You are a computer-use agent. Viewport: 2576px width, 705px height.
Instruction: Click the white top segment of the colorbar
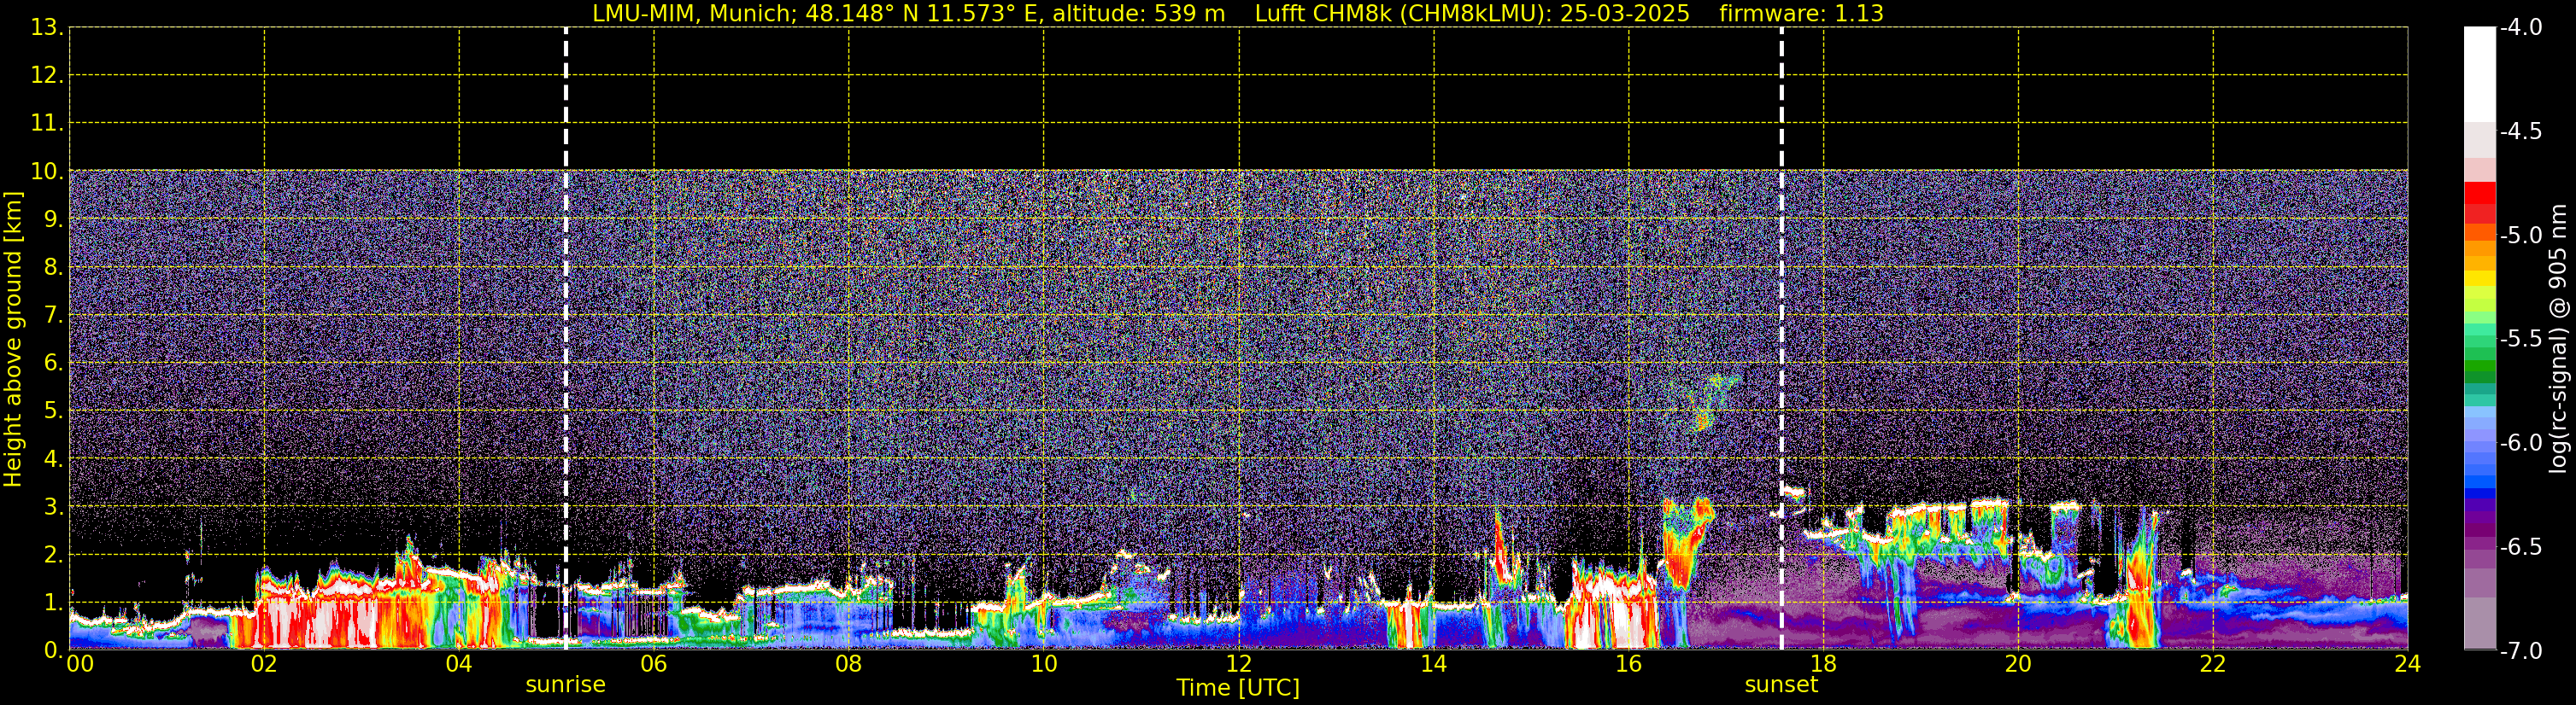[2479, 75]
